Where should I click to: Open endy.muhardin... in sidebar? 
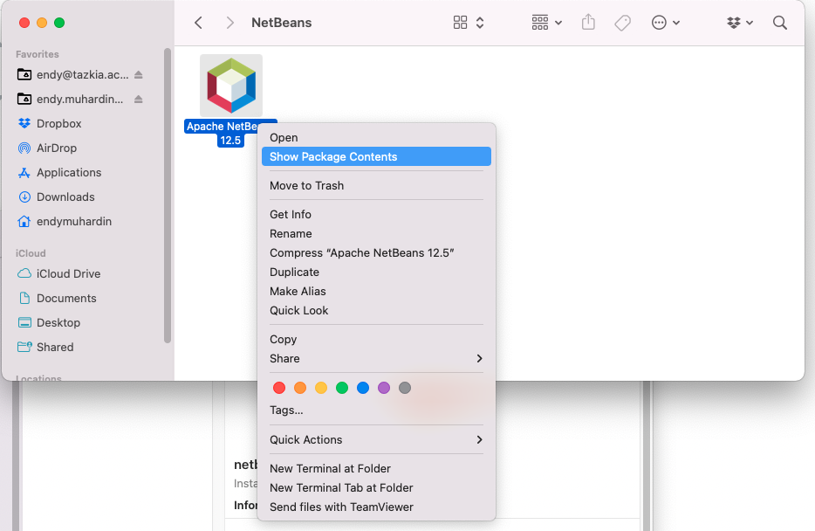[71, 100]
